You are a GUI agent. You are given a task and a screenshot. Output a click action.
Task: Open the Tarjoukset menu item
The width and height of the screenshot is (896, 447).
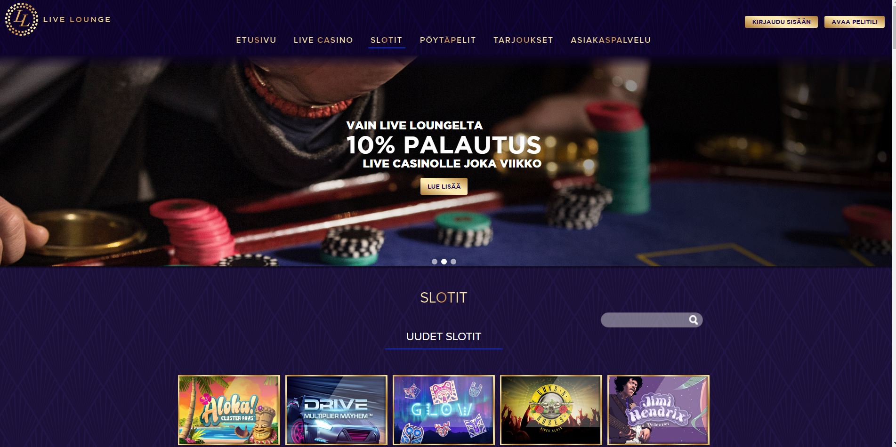click(x=523, y=40)
